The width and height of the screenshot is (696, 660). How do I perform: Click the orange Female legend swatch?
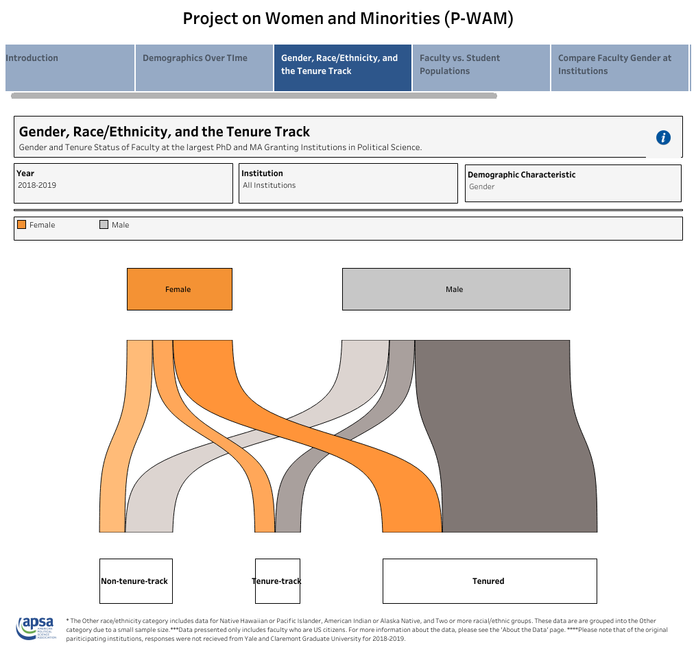[22, 225]
